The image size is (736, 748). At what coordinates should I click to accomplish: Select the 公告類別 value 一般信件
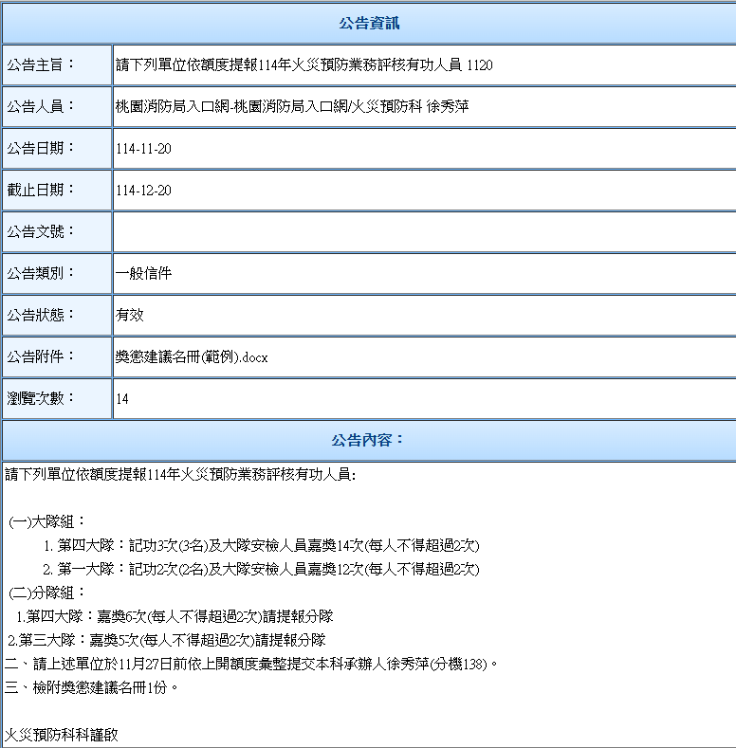tap(143, 274)
